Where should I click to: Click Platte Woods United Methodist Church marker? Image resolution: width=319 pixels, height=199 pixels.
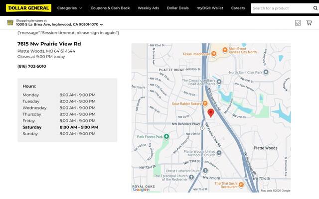[x=219, y=153]
